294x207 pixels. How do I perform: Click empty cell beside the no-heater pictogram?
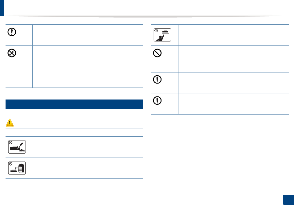88,168
